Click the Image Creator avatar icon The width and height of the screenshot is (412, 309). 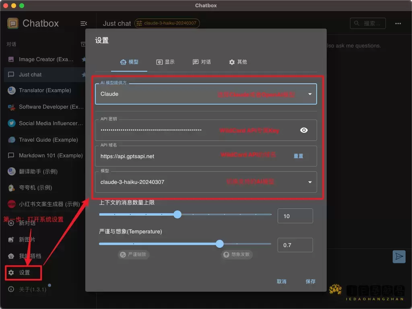pos(11,60)
